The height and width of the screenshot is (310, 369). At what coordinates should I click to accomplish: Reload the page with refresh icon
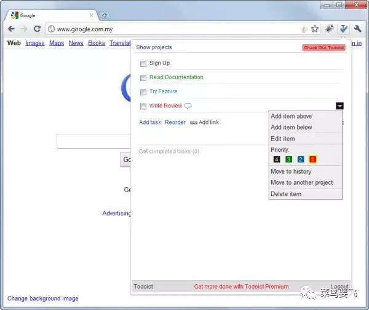coord(37,29)
